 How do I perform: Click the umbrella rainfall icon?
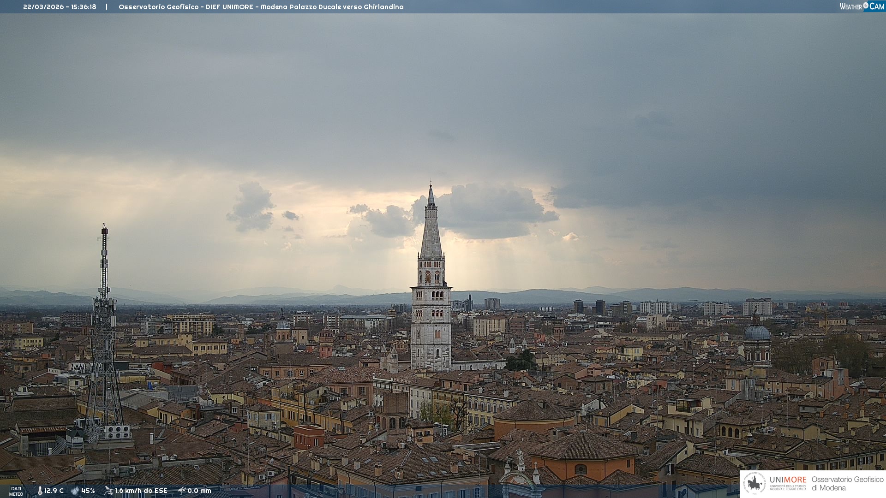[181, 491]
